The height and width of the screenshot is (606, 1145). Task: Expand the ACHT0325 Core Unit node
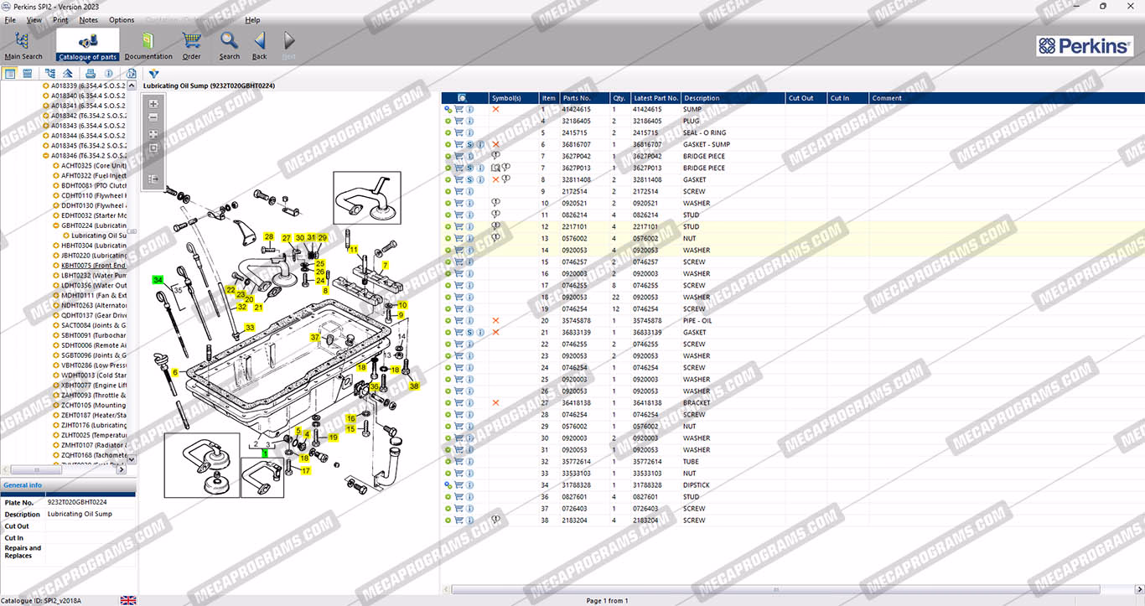55,166
